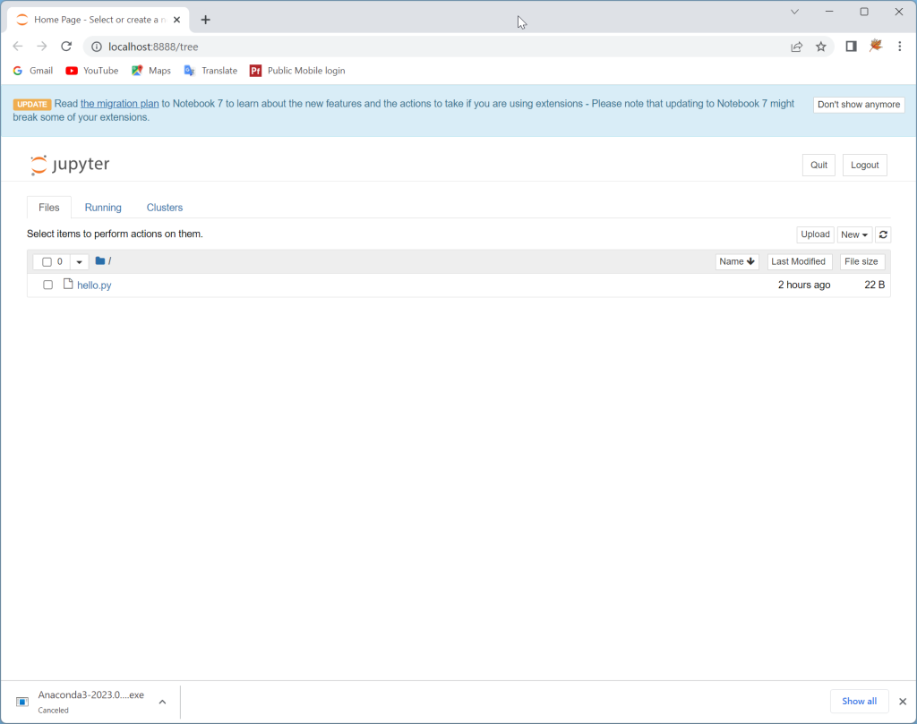Open the tab search chevron
The width and height of the screenshot is (917, 724).
794,12
